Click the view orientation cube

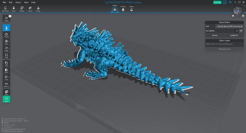[x=238, y=11]
